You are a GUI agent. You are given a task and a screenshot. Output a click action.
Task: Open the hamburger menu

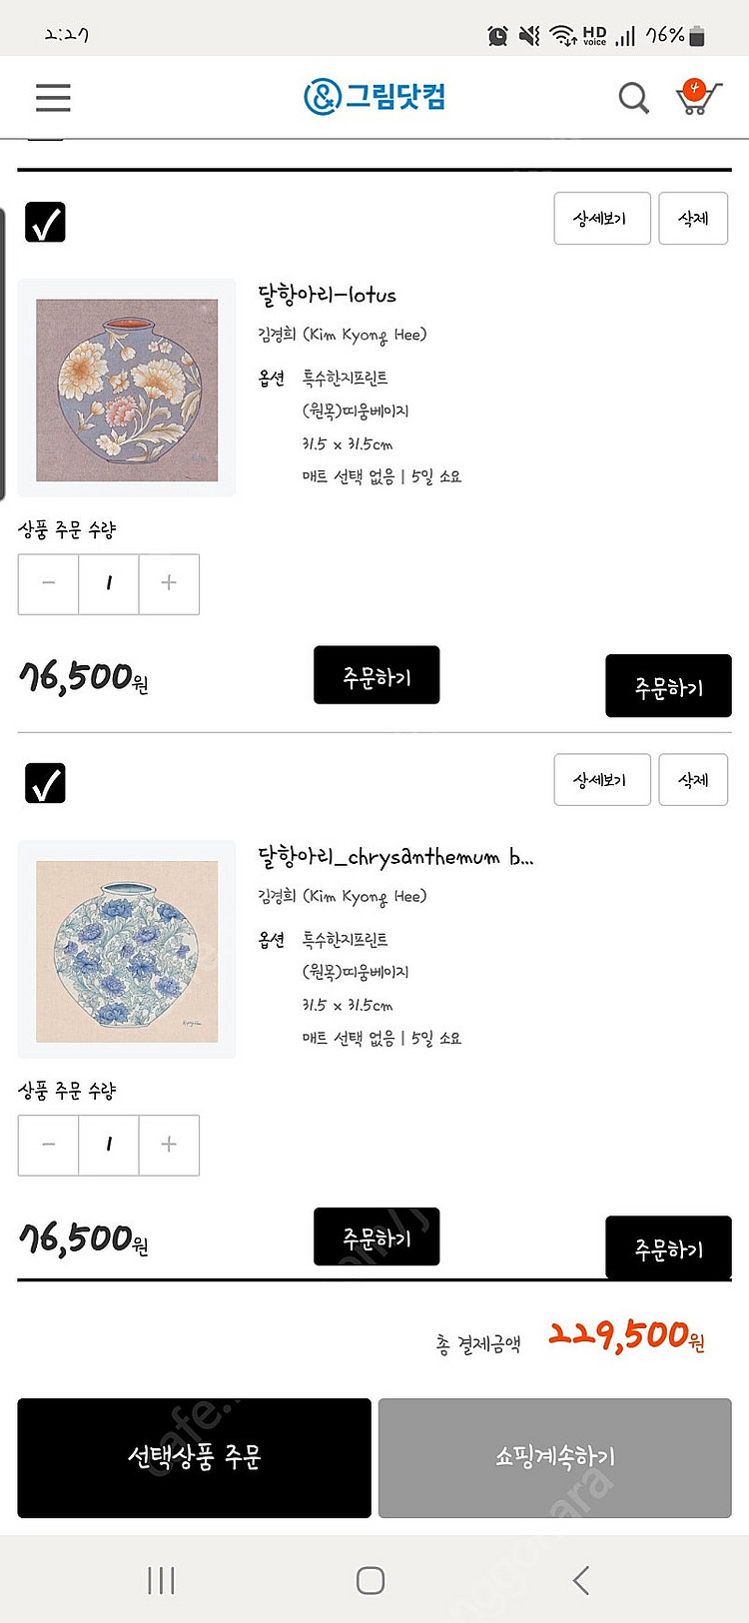pyautogui.click(x=53, y=98)
